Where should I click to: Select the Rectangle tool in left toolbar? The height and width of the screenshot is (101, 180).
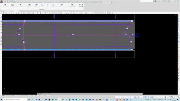coord(1,22)
